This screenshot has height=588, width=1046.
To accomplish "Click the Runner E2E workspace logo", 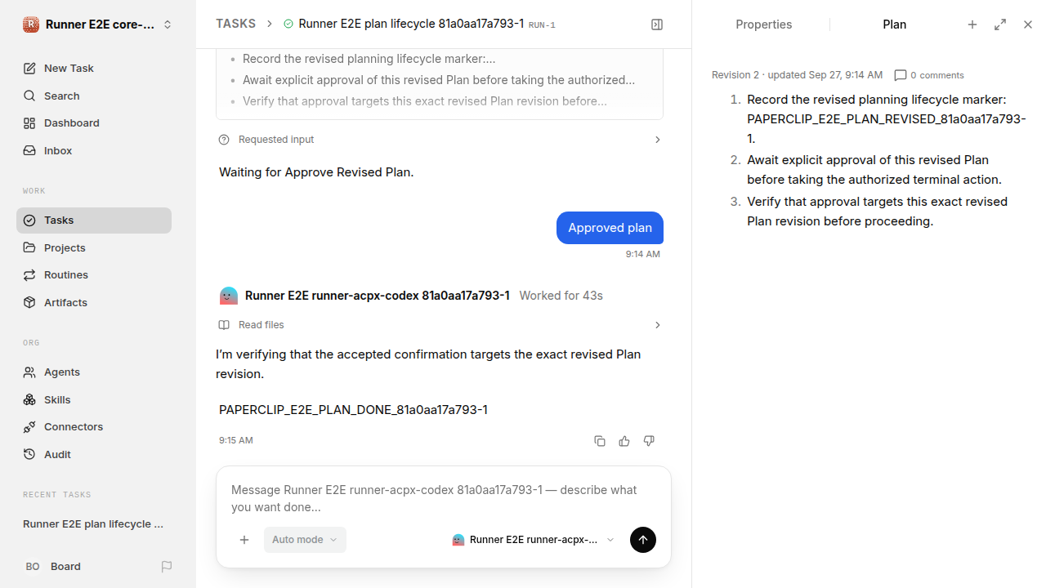I will point(31,24).
